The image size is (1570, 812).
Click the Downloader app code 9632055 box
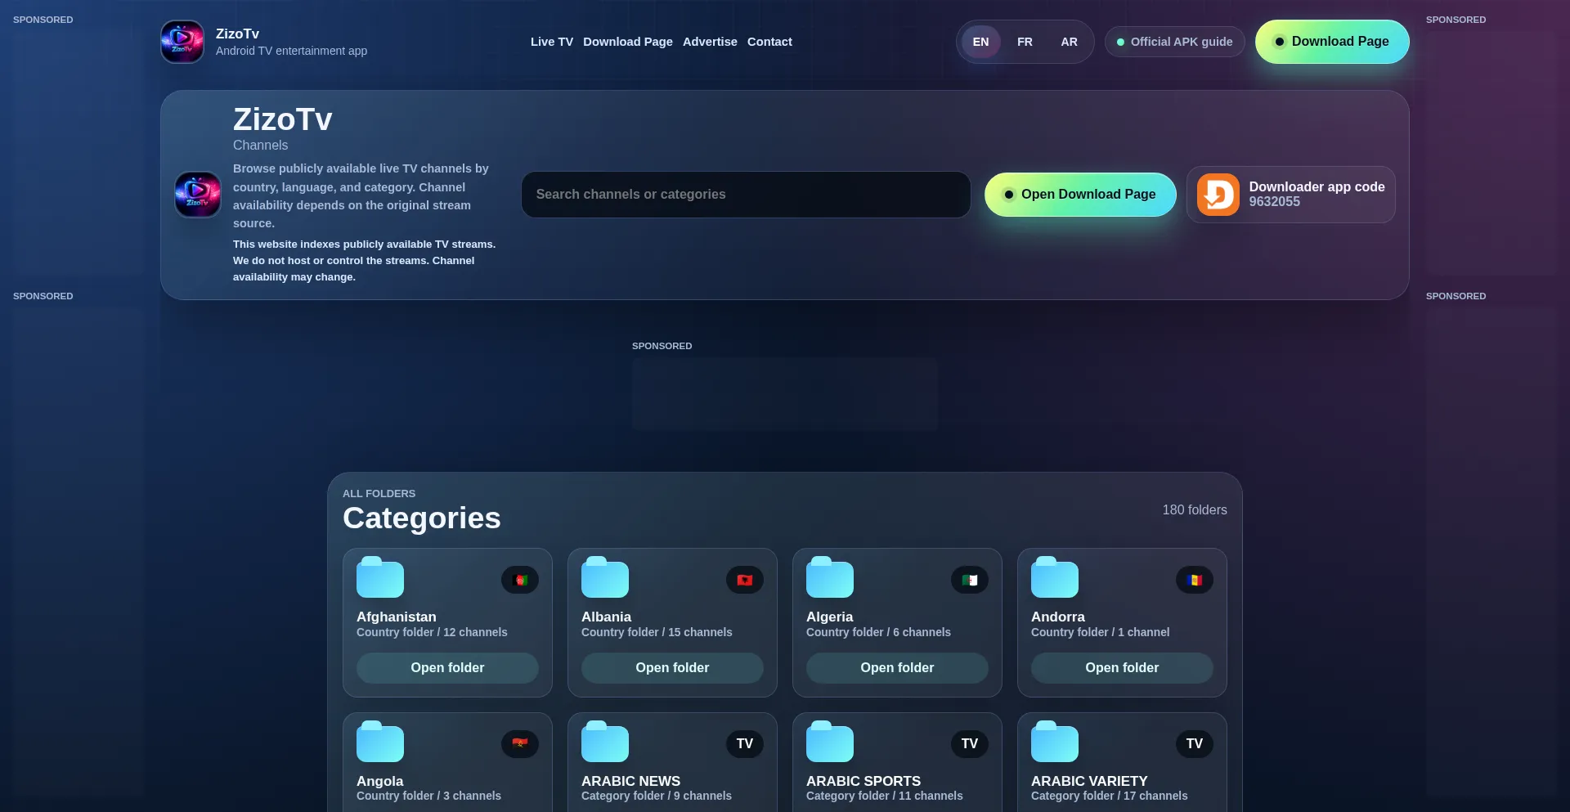(1291, 195)
